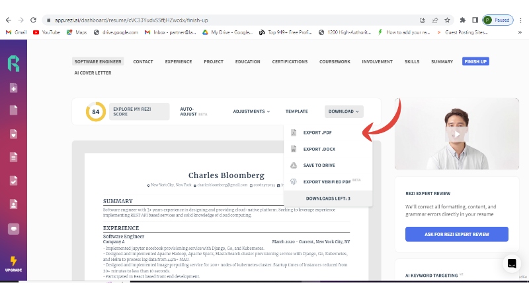The image size is (529, 296).
Task: Collapse the Download dropdown menu
Action: pyautogui.click(x=344, y=111)
